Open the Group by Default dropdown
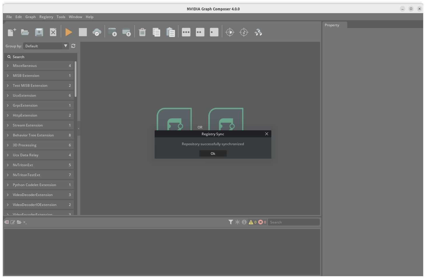426x279 pixels. [46, 46]
